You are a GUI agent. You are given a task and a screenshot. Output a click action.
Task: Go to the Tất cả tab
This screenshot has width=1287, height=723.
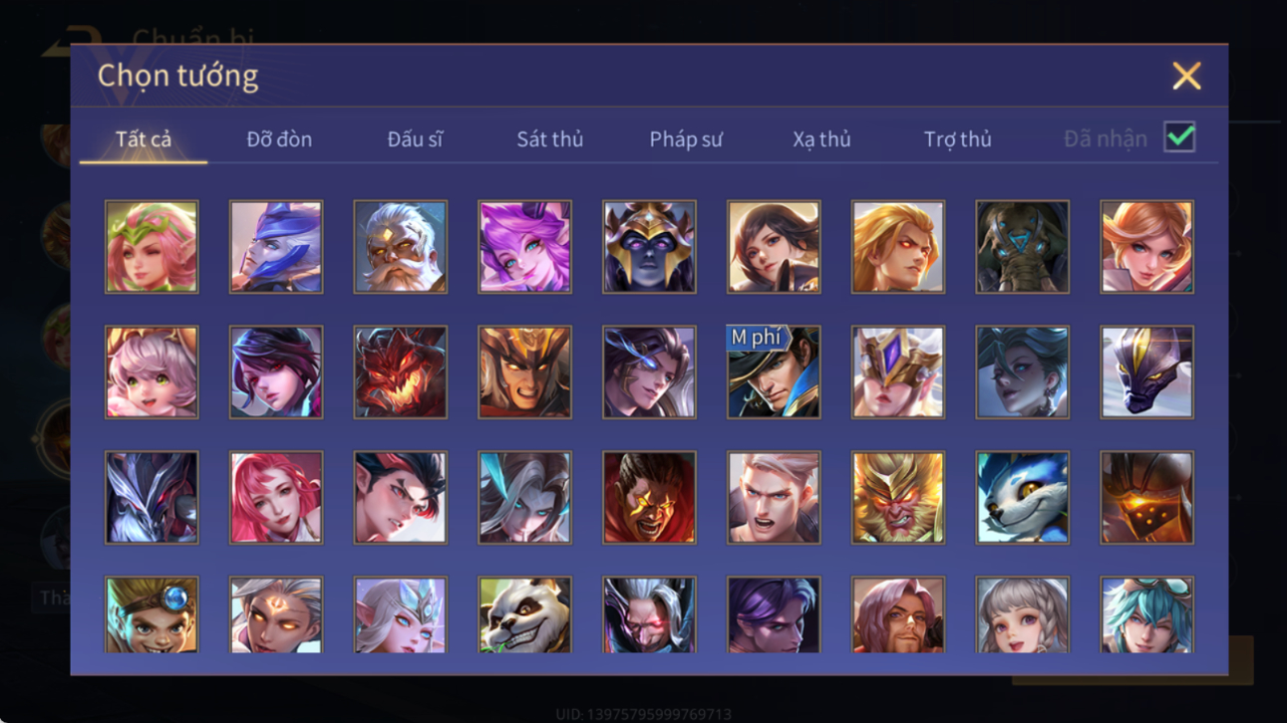(x=144, y=139)
